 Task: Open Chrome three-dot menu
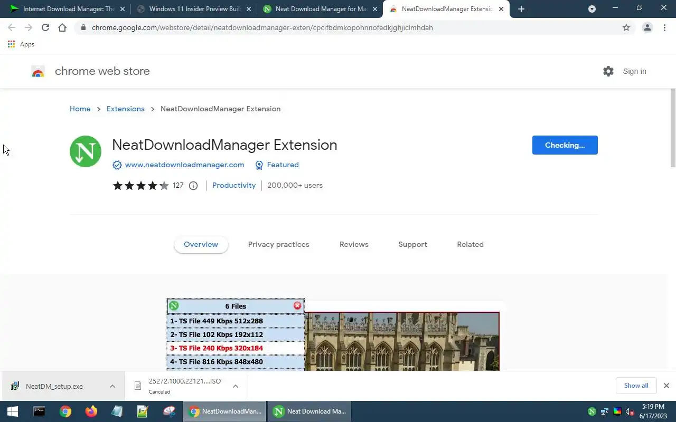(664, 27)
